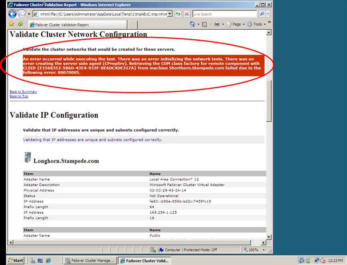The image size is (347, 265).
Task: Open the Tools menu
Action: coord(256,24)
